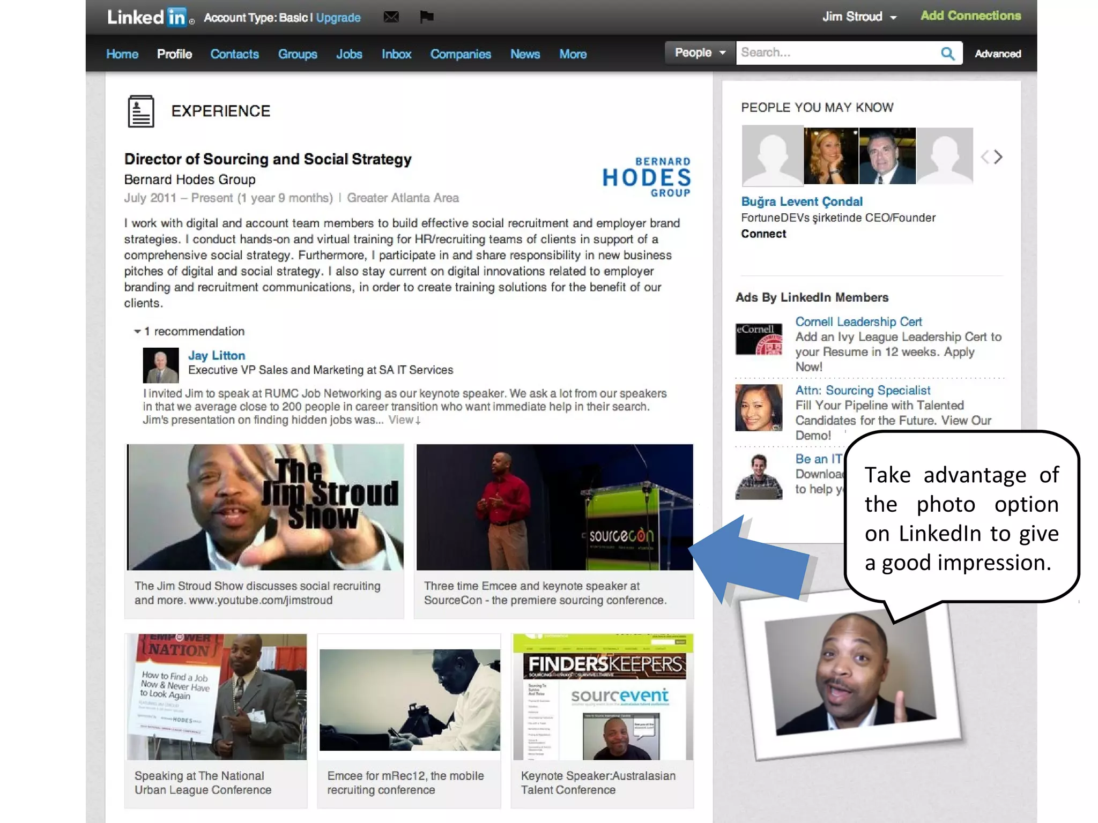Click Add Connections link

point(970,16)
